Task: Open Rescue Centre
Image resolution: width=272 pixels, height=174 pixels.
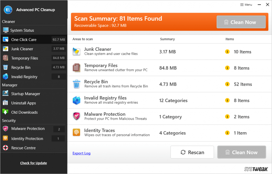Action: point(34,148)
